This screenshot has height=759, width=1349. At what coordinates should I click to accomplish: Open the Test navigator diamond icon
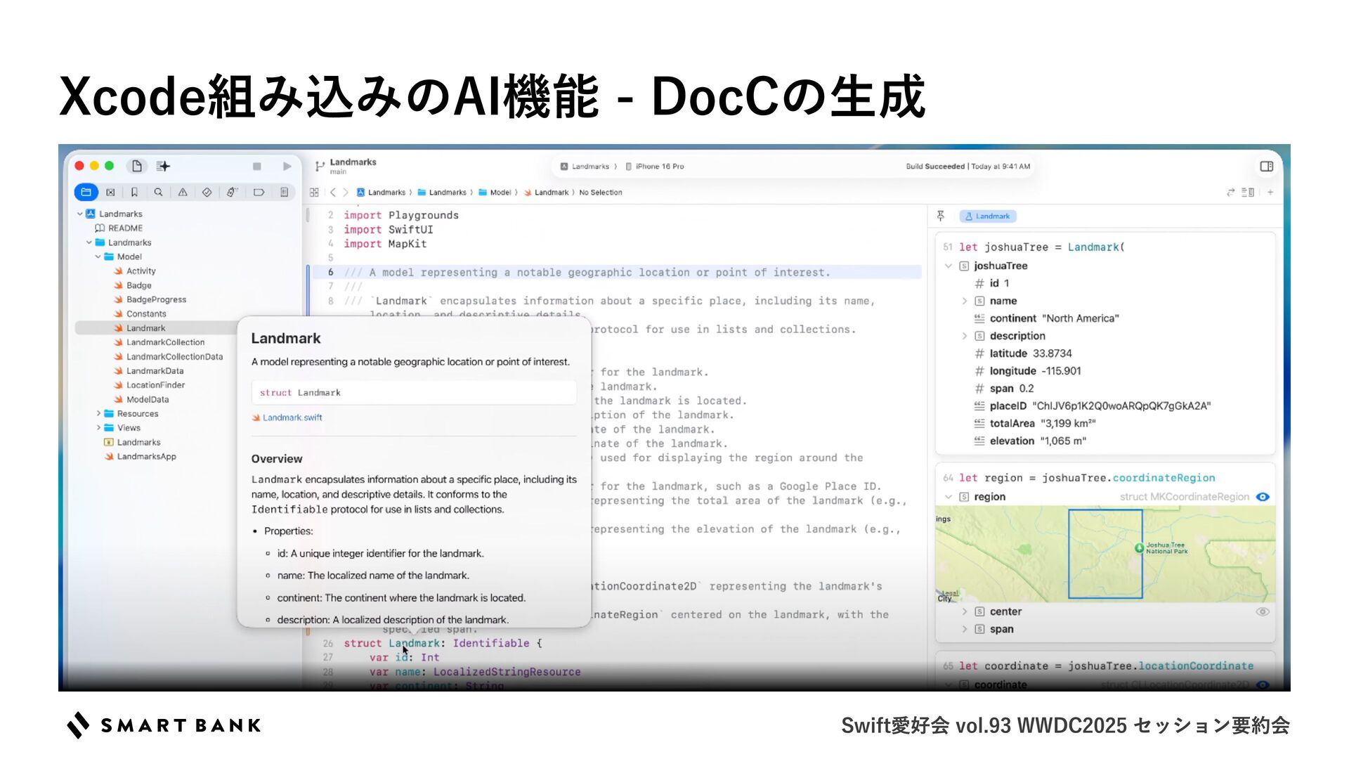[x=207, y=192]
